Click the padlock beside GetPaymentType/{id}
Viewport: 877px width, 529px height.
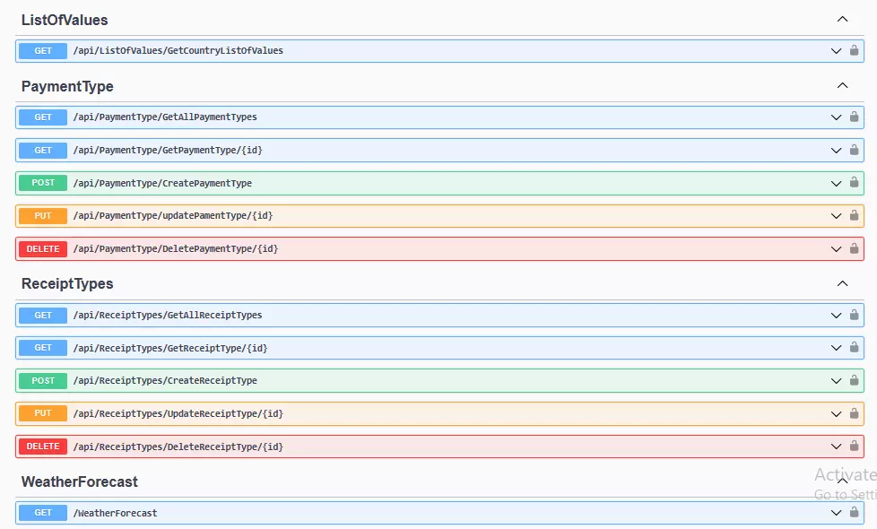pyautogui.click(x=854, y=150)
